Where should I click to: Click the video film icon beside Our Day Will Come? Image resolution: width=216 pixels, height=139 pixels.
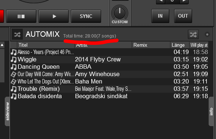(x=14, y=74)
